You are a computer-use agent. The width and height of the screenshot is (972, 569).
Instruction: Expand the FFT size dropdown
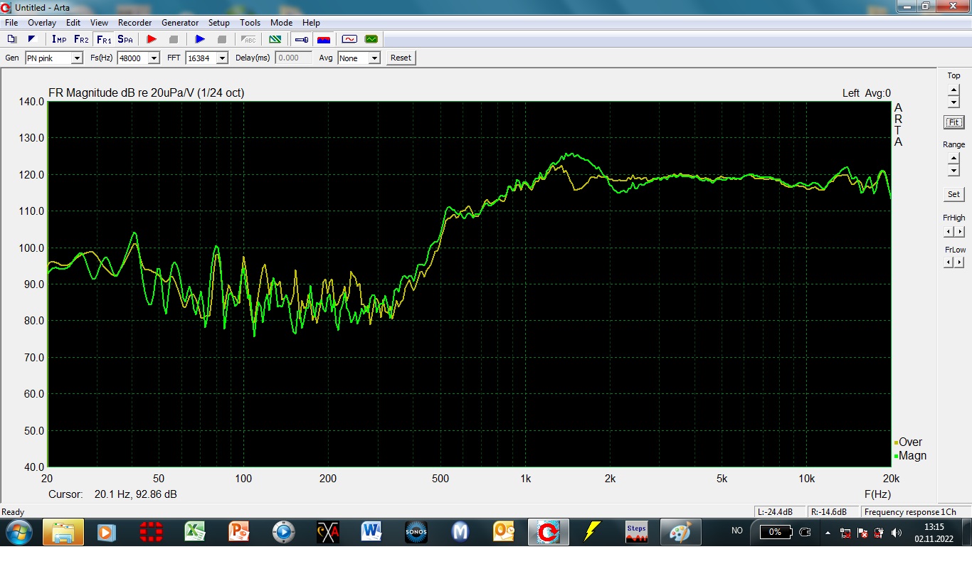222,58
